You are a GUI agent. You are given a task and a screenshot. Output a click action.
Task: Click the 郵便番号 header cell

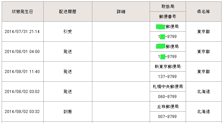pyautogui.click(x=168, y=16)
